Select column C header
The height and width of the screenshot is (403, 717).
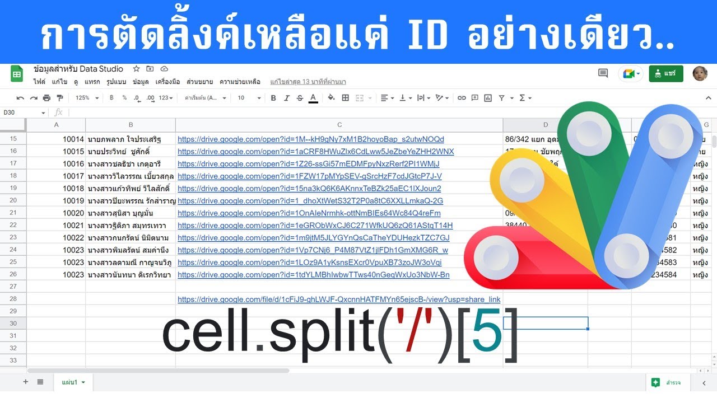pyautogui.click(x=339, y=125)
